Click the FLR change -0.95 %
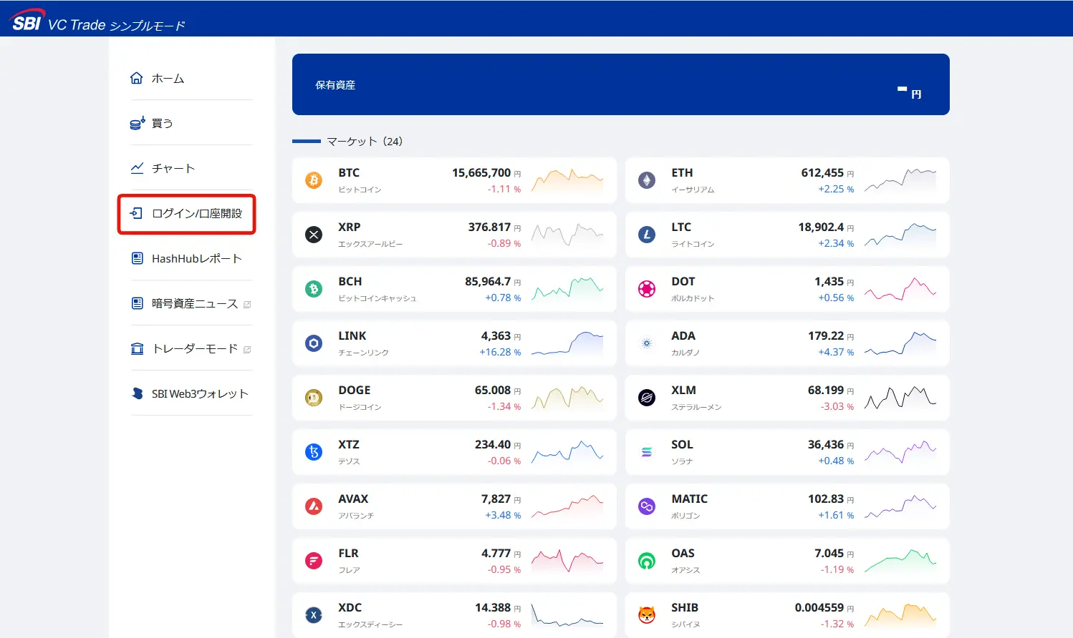The image size is (1073, 638). pyautogui.click(x=504, y=569)
